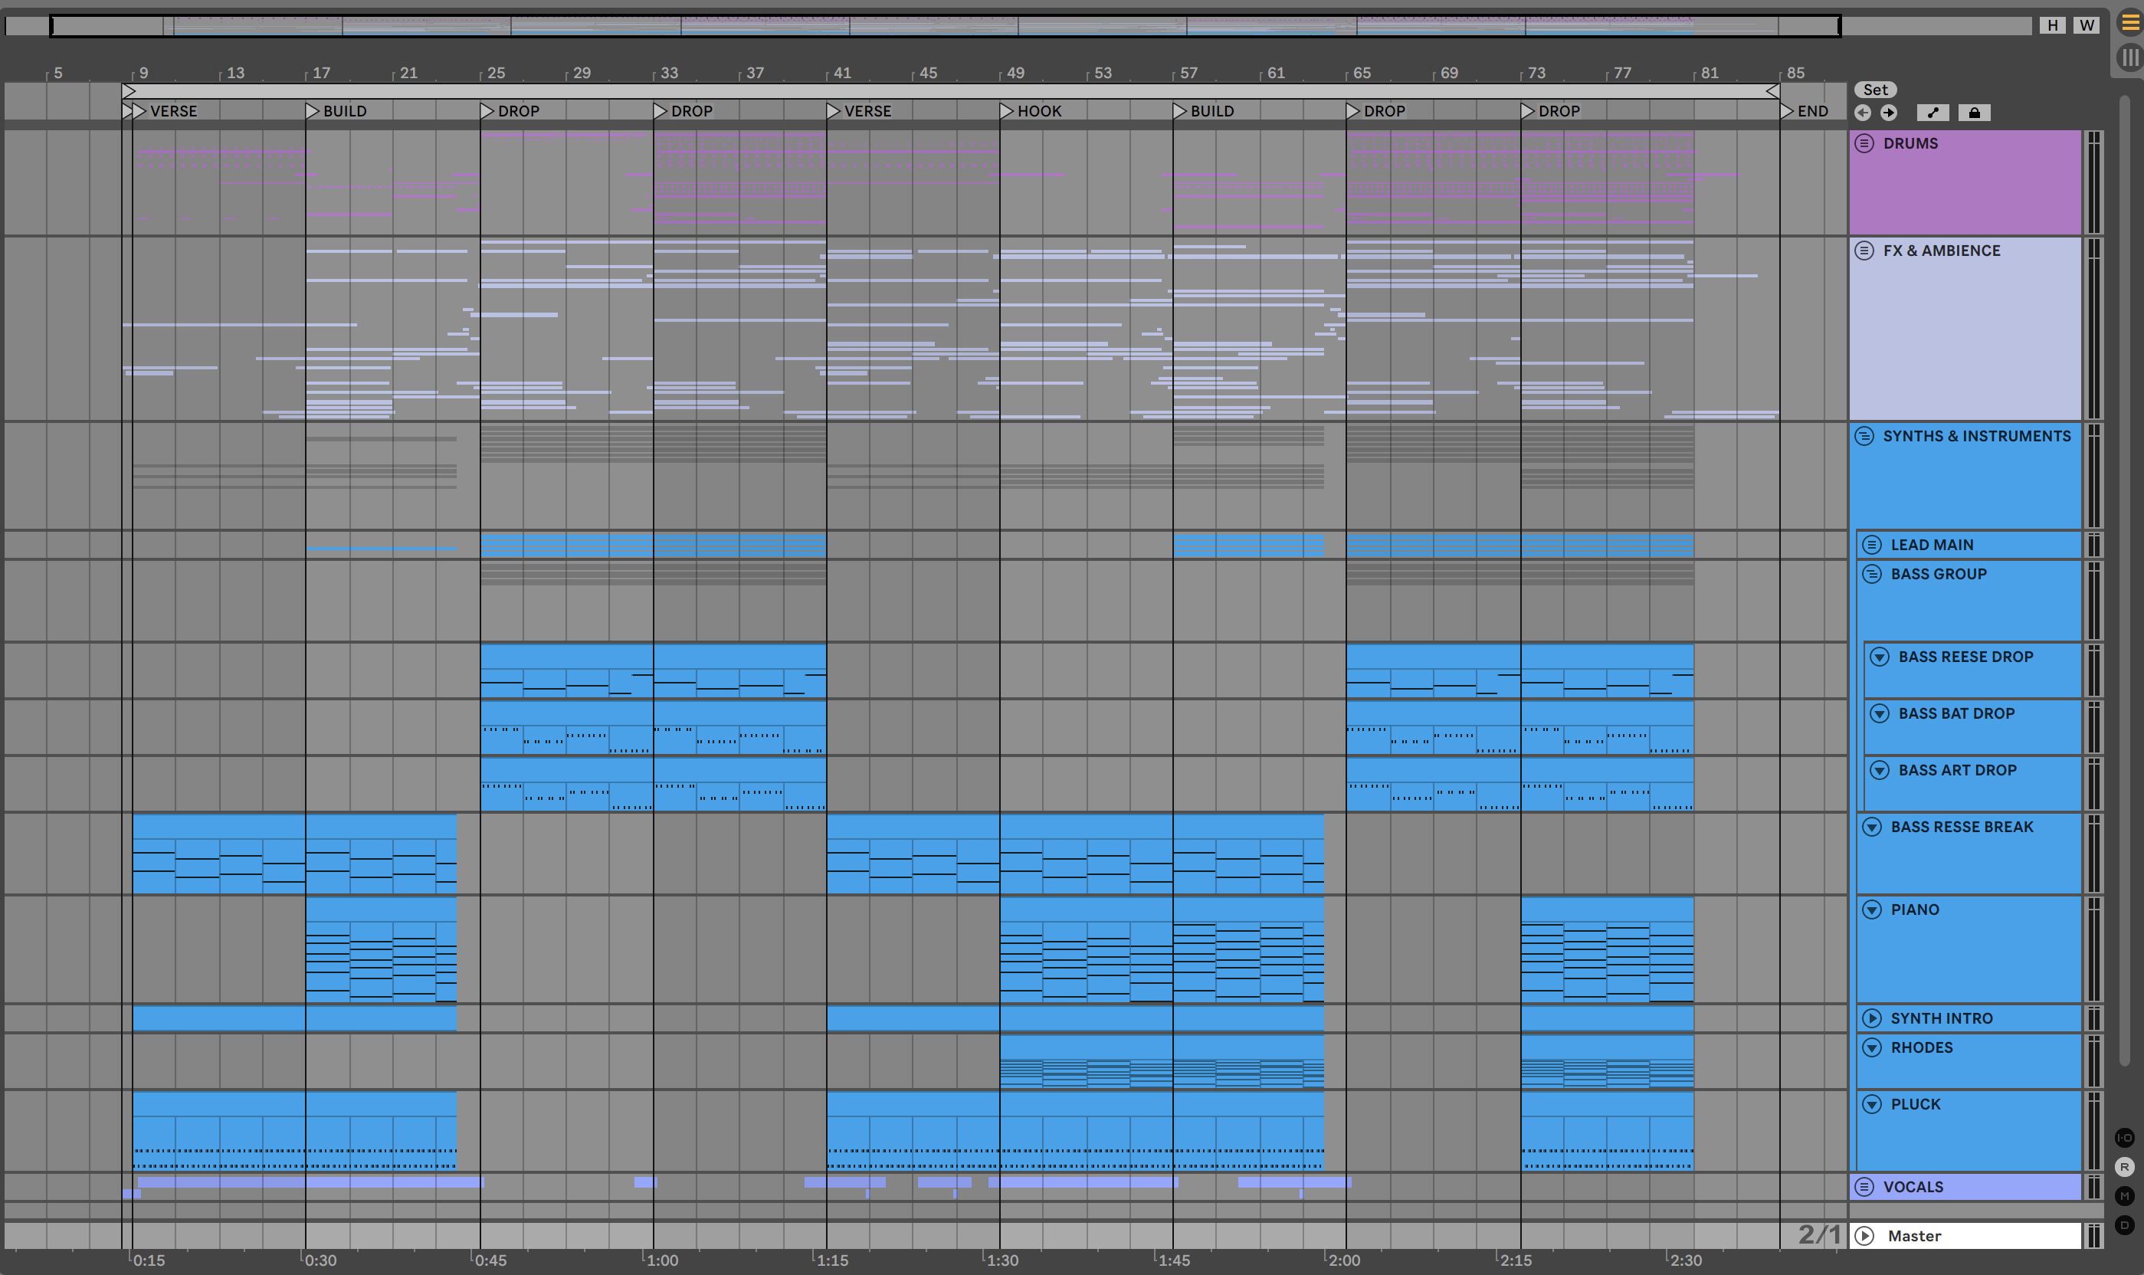Image resolution: width=2144 pixels, height=1275 pixels.
Task: Switch to Session view selector icon
Action: 2130,57
